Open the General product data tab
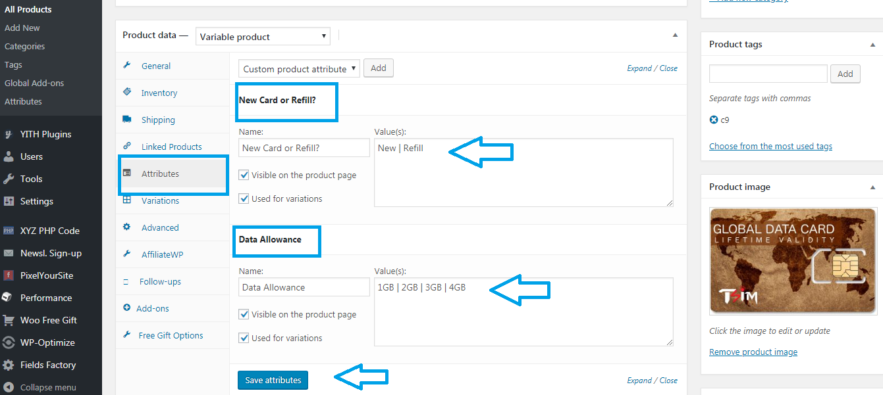The image size is (883, 395). (x=156, y=66)
